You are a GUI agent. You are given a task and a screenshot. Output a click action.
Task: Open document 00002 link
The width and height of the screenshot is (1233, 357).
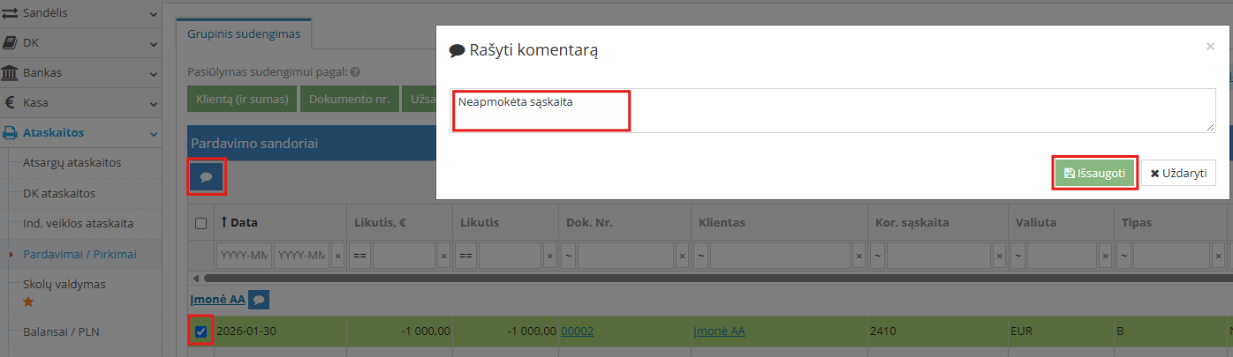click(x=578, y=331)
